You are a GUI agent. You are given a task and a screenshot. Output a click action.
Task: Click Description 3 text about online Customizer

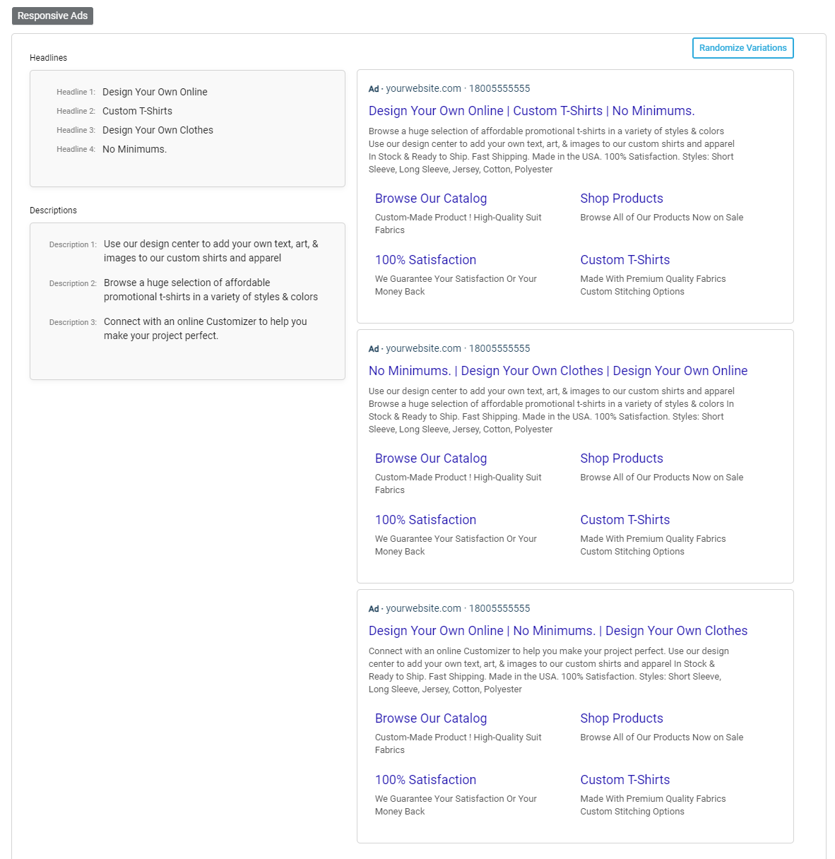pos(205,328)
